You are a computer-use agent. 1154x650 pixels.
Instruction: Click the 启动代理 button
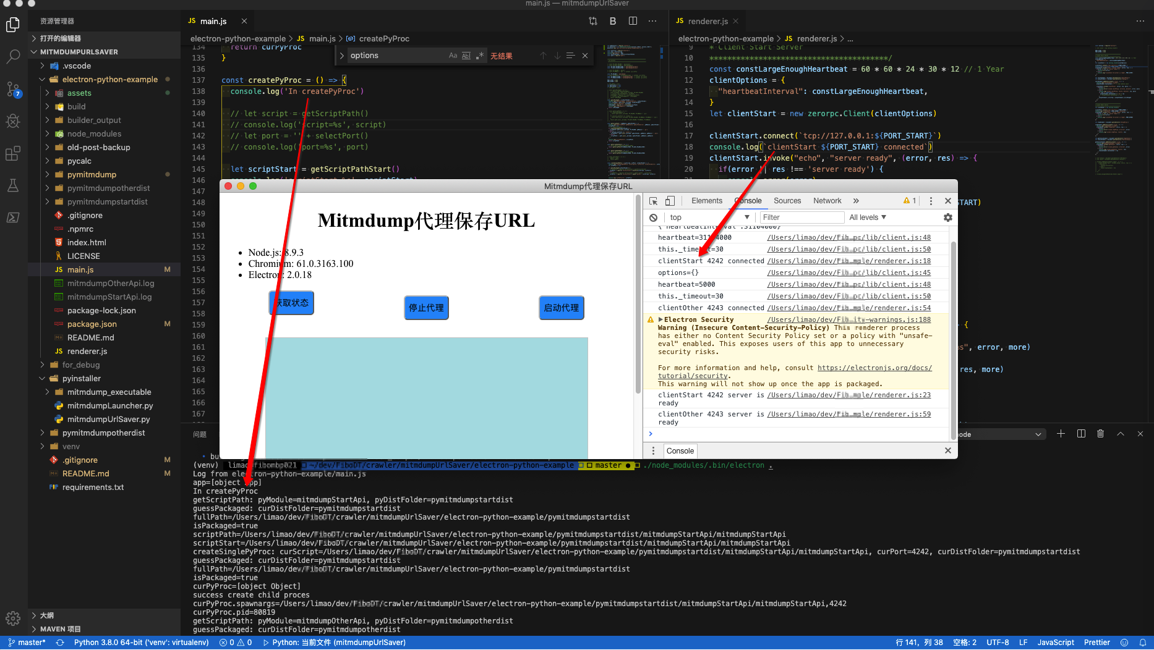pyautogui.click(x=562, y=308)
